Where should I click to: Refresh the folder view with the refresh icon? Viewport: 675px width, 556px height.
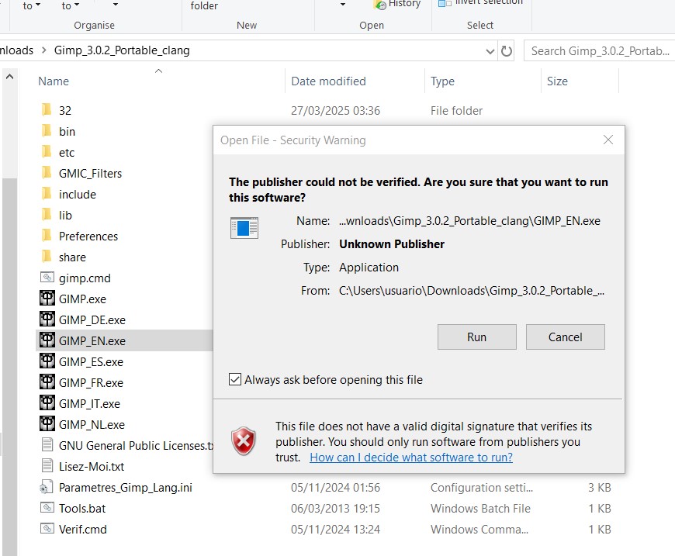[x=507, y=51]
